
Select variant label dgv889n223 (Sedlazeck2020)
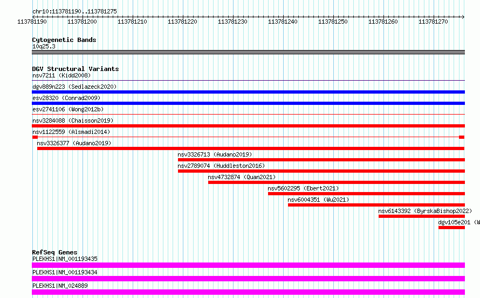click(74, 87)
